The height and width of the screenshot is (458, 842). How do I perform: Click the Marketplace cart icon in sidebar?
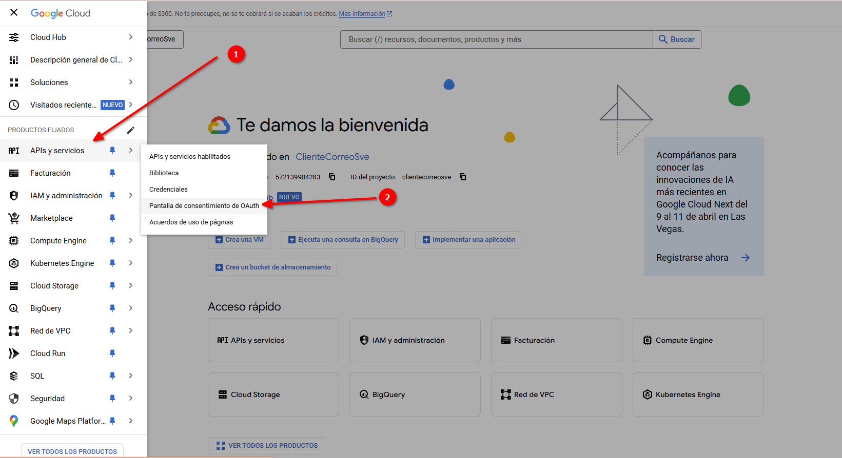14,218
